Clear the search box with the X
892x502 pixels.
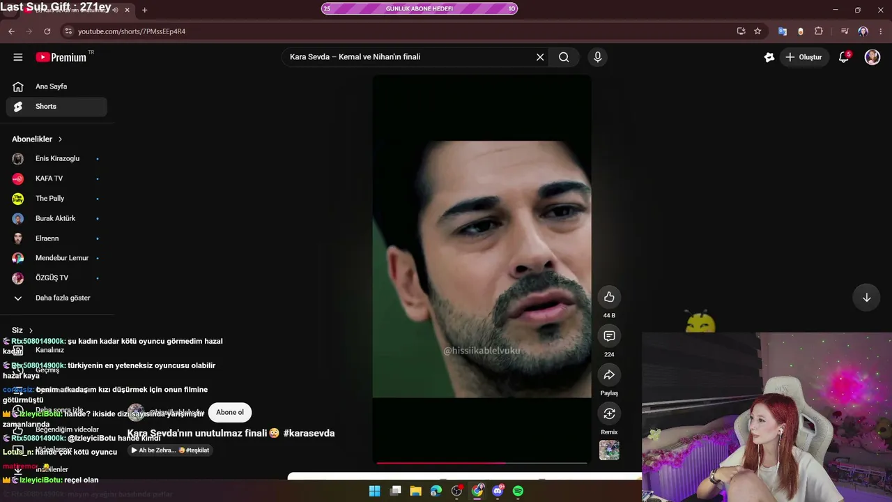[540, 57]
